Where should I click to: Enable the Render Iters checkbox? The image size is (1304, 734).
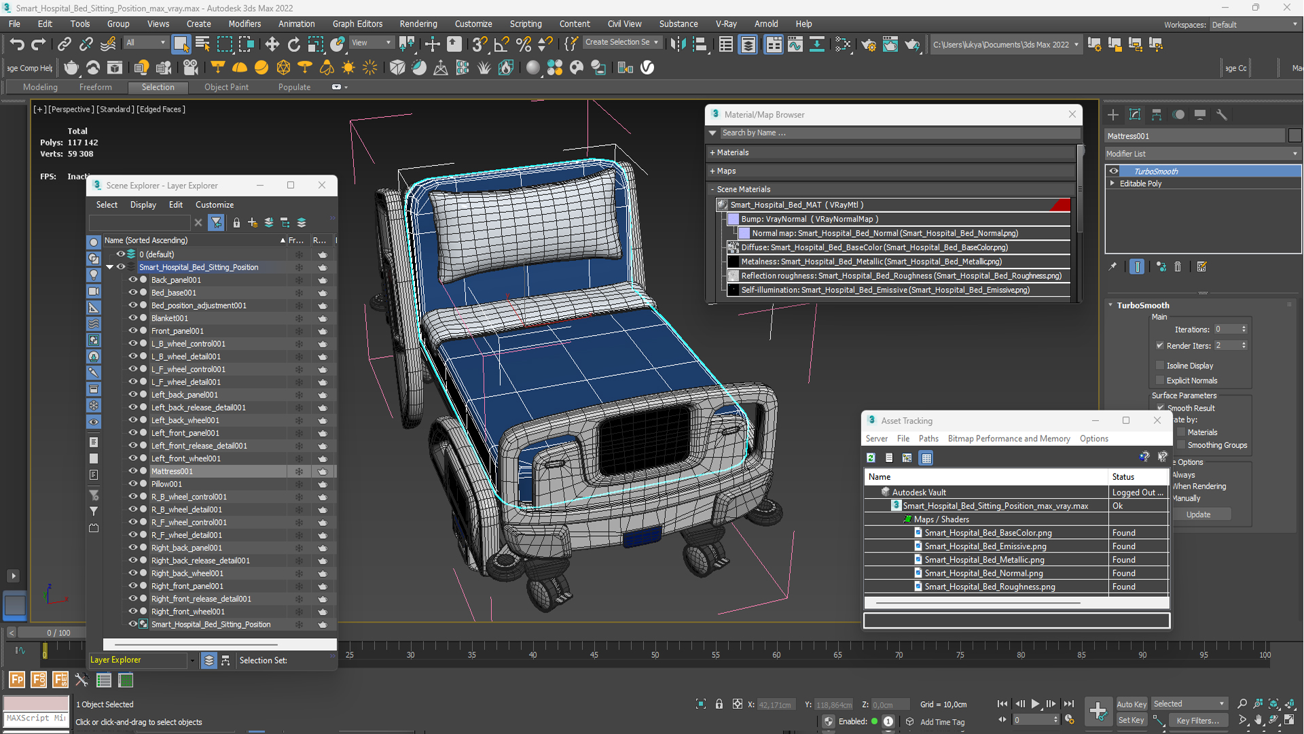pos(1160,345)
